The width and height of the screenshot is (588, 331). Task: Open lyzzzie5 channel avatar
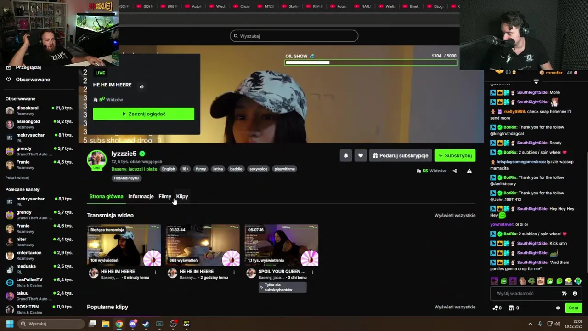(97, 160)
